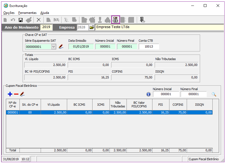Click the Não Tributadas column header

pyautogui.click(x=118, y=105)
